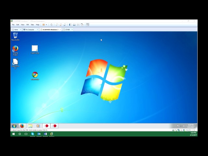Image resolution: width=208 pixels, height=156 pixels.
Task: Open Word from the host taskbar
Action: pos(45,134)
